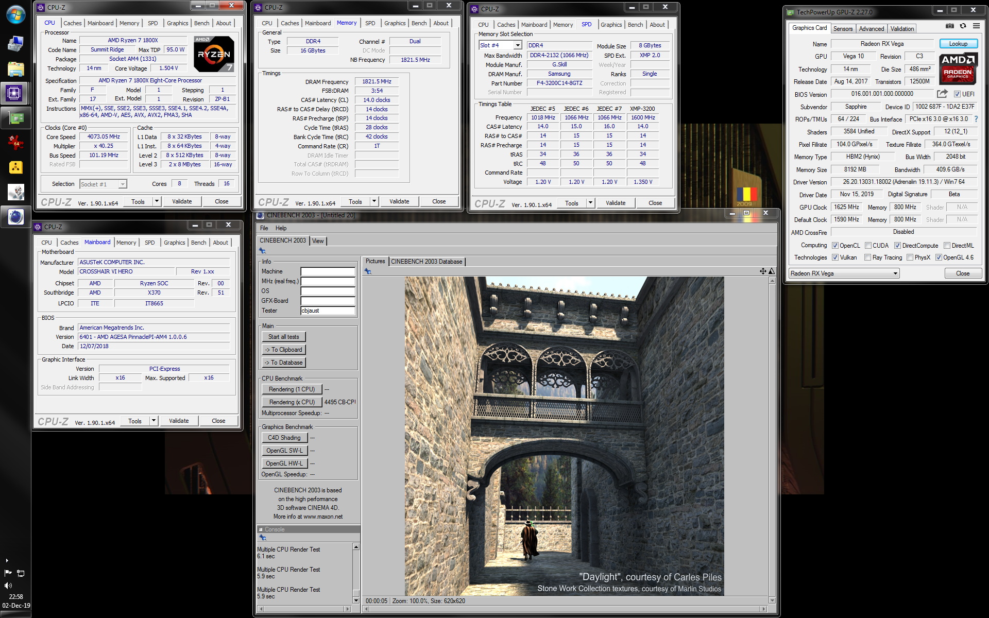Click the Machine input field in Cinebench
Viewport: 989px width, 618px height.
point(328,271)
